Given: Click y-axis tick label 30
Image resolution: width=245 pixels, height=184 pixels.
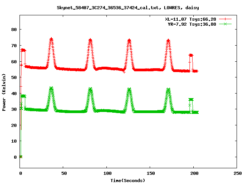Looking at the screenshot, I should coord(14,109).
